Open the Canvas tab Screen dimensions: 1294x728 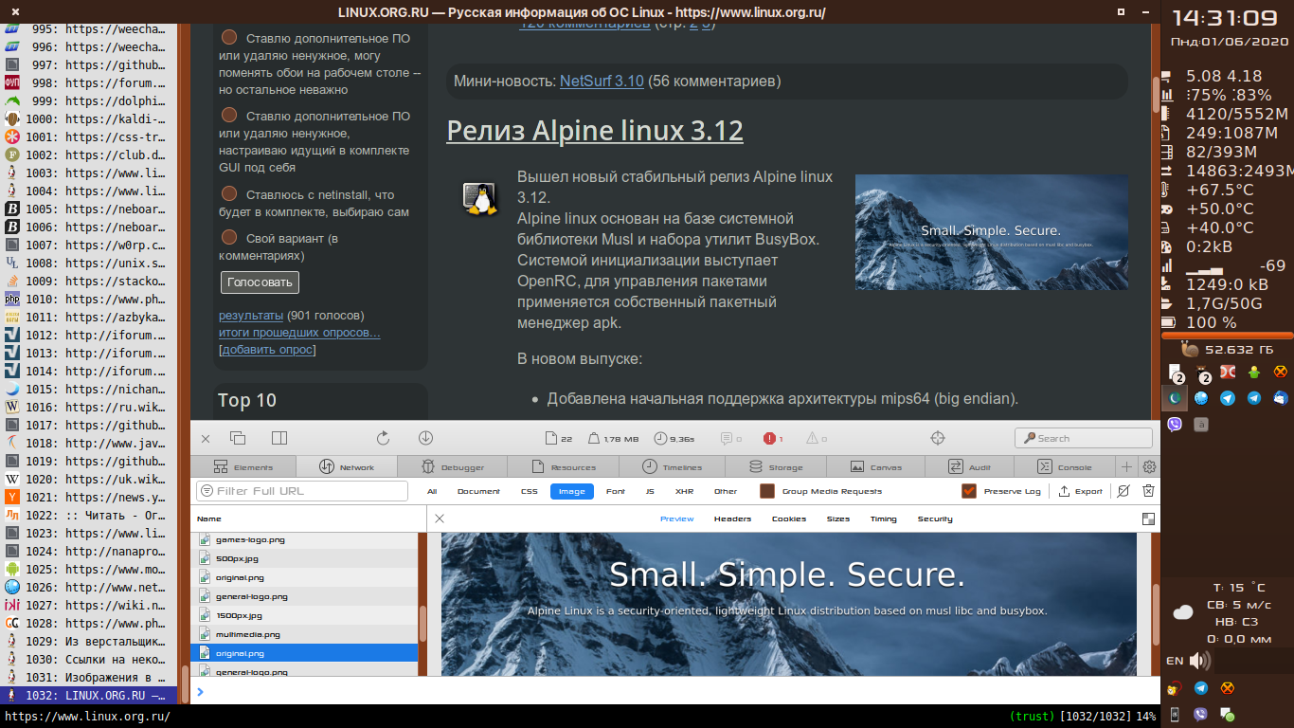[875, 466]
